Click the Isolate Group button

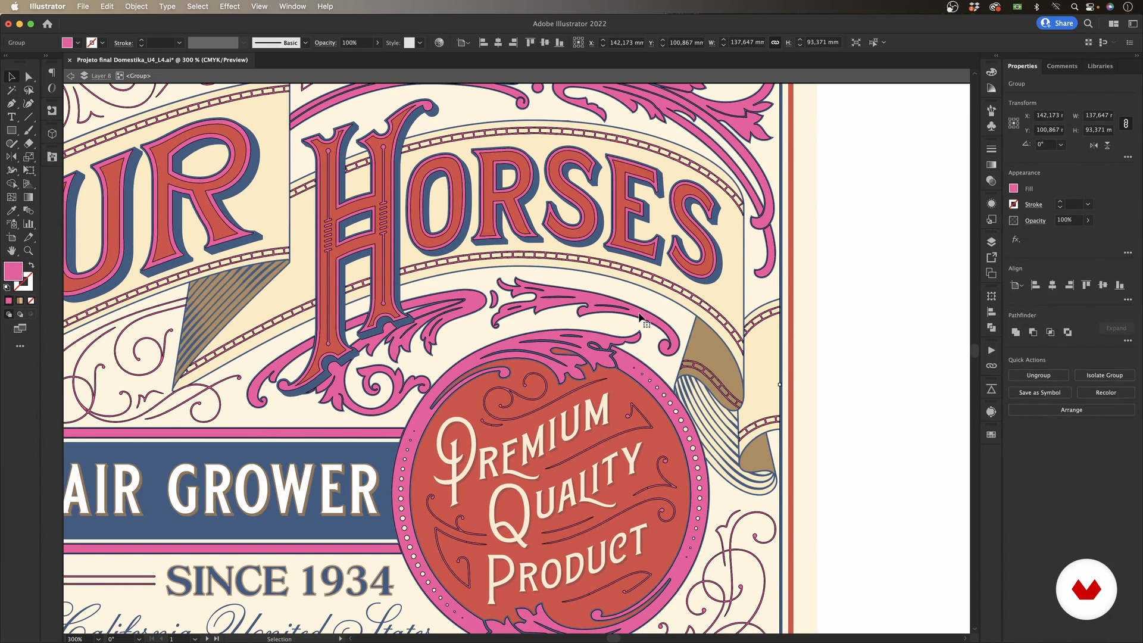pyautogui.click(x=1104, y=375)
